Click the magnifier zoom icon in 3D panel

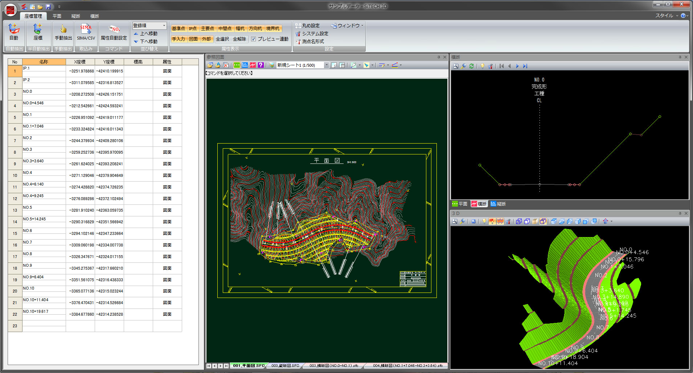463,221
